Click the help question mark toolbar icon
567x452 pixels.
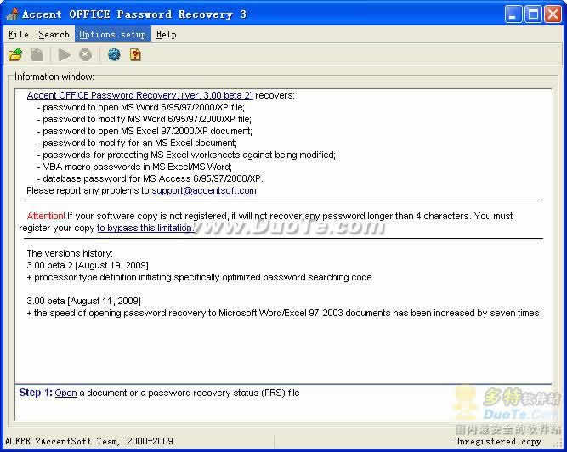(135, 55)
